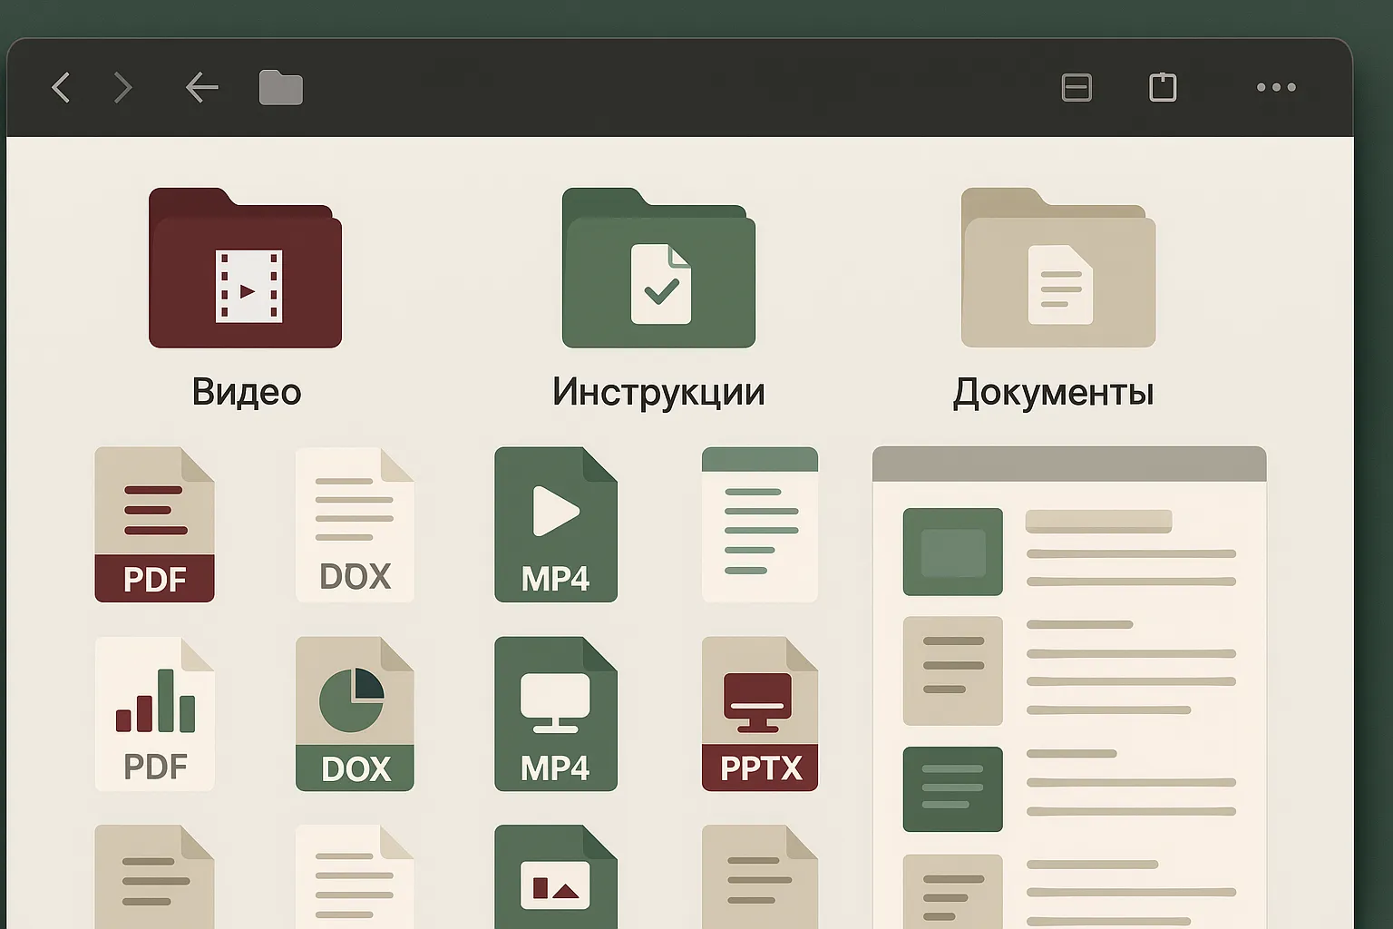Go back with the left chevron
This screenshot has height=929, width=1393.
coord(61,88)
